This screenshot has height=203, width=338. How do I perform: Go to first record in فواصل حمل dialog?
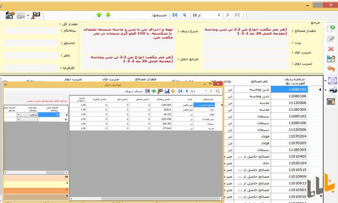(180, 91)
